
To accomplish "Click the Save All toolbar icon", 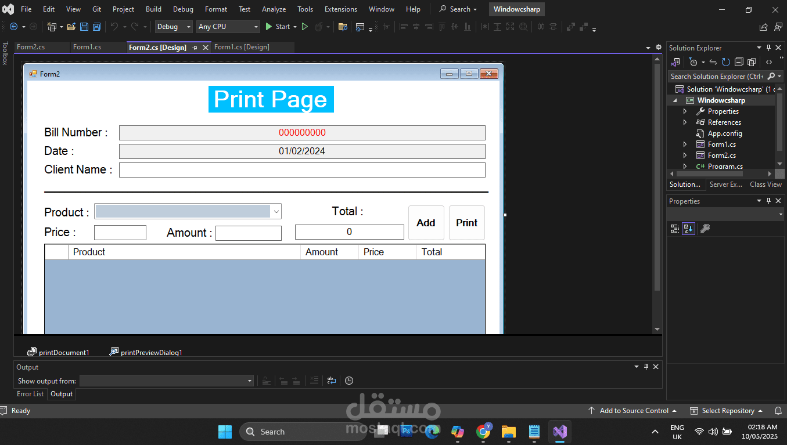I will [x=96, y=27].
